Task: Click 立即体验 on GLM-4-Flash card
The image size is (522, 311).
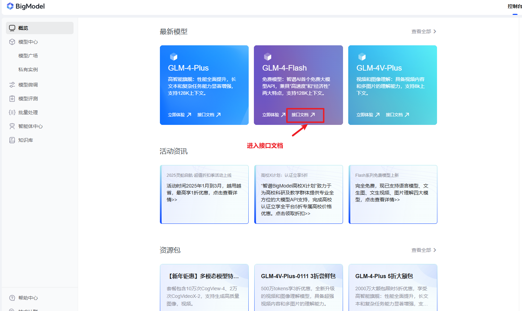Action: pos(271,115)
